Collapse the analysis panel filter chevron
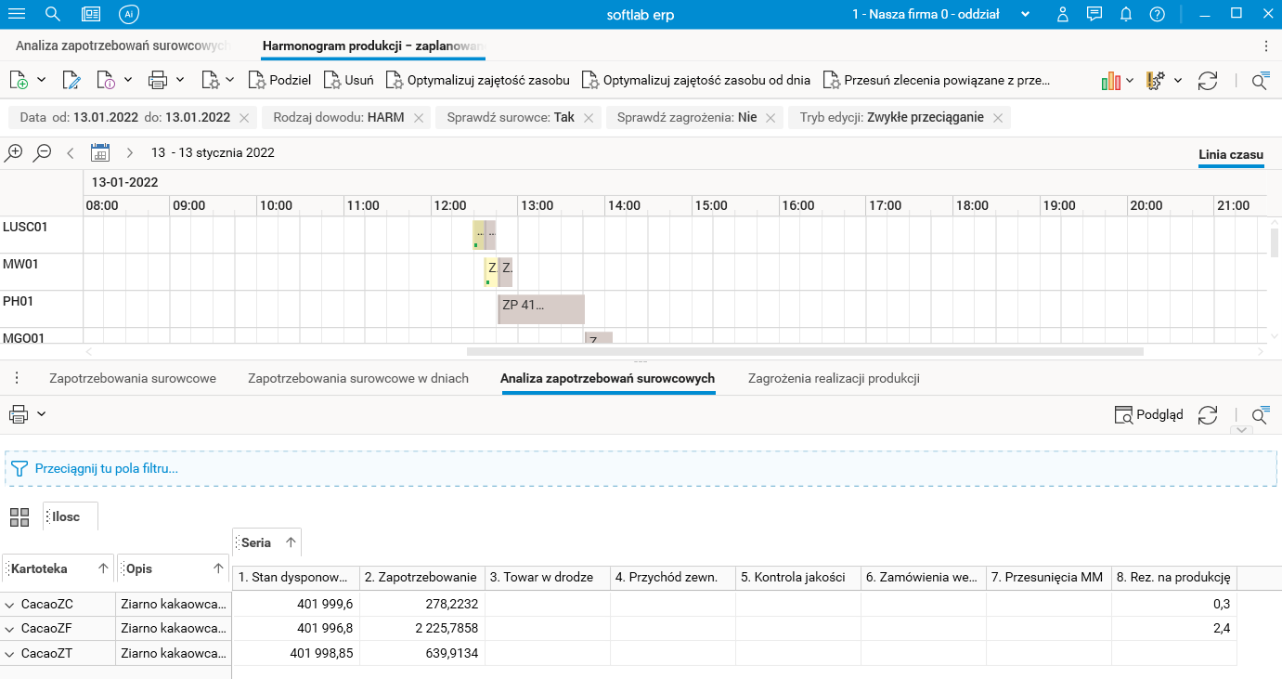This screenshot has height=679, width=1282. point(1241,430)
